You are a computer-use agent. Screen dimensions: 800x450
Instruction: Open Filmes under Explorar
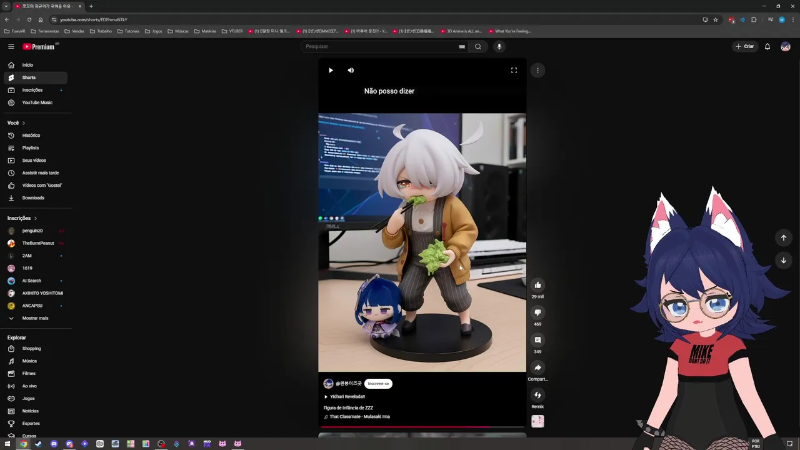point(36,374)
